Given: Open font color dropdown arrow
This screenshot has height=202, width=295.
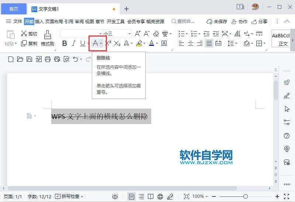Looking at the screenshot, I should pyautogui.click(x=157, y=44).
